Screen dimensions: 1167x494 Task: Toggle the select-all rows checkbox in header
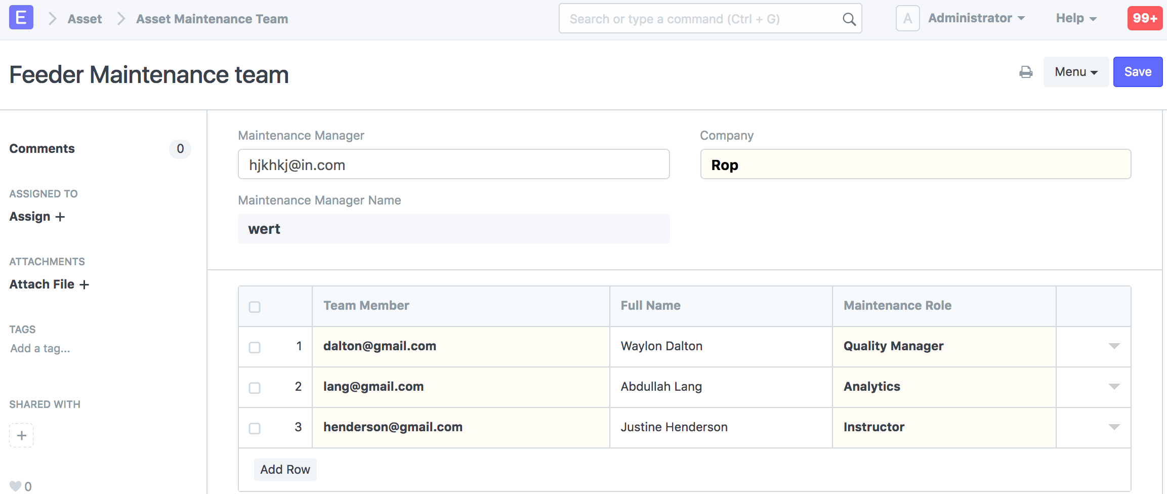click(x=255, y=307)
